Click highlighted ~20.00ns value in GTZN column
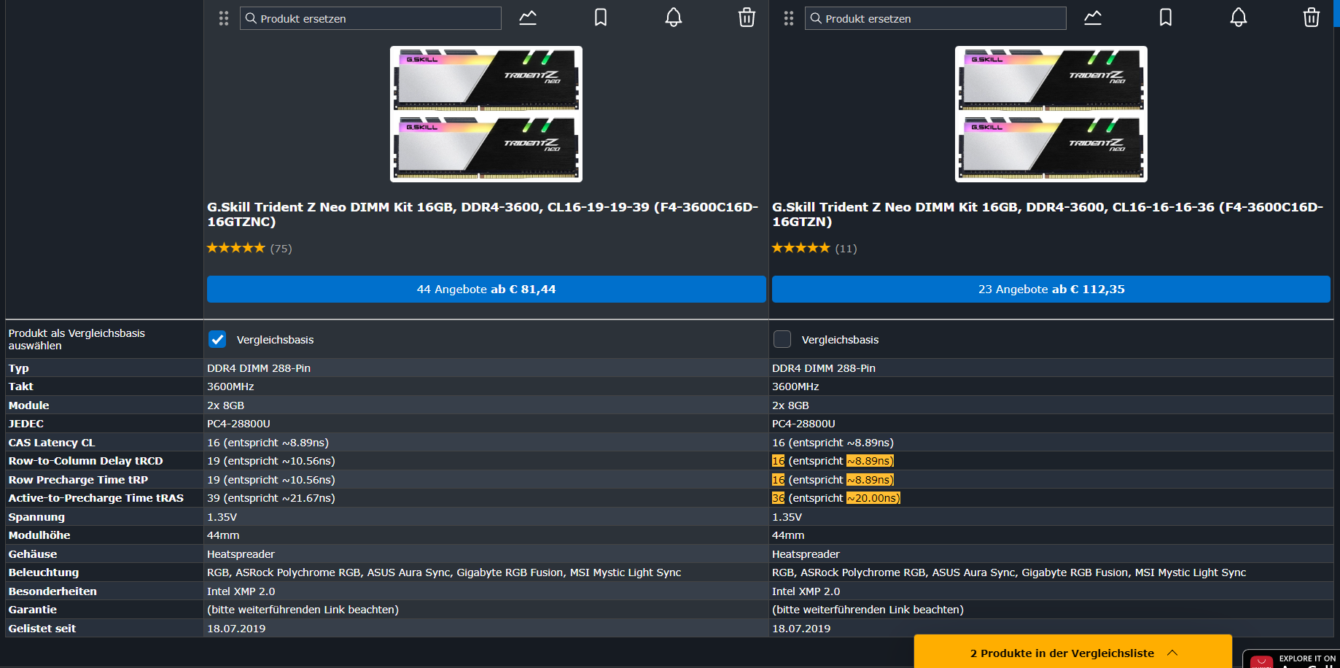The height and width of the screenshot is (668, 1340). tap(873, 498)
